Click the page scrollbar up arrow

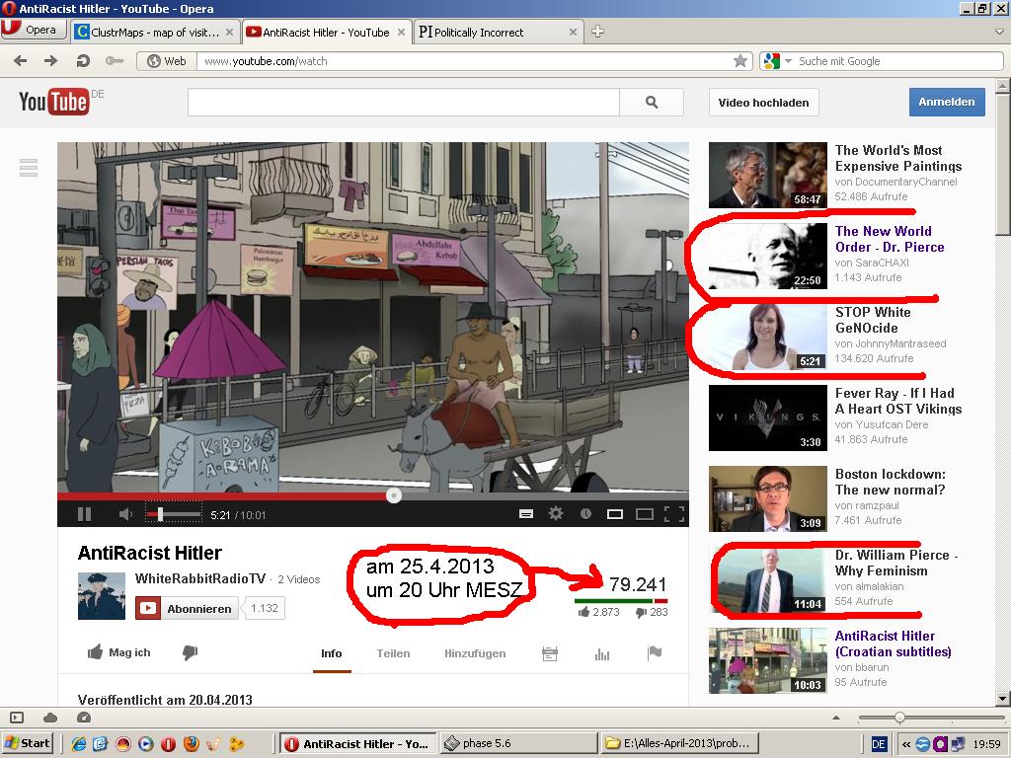point(1003,86)
